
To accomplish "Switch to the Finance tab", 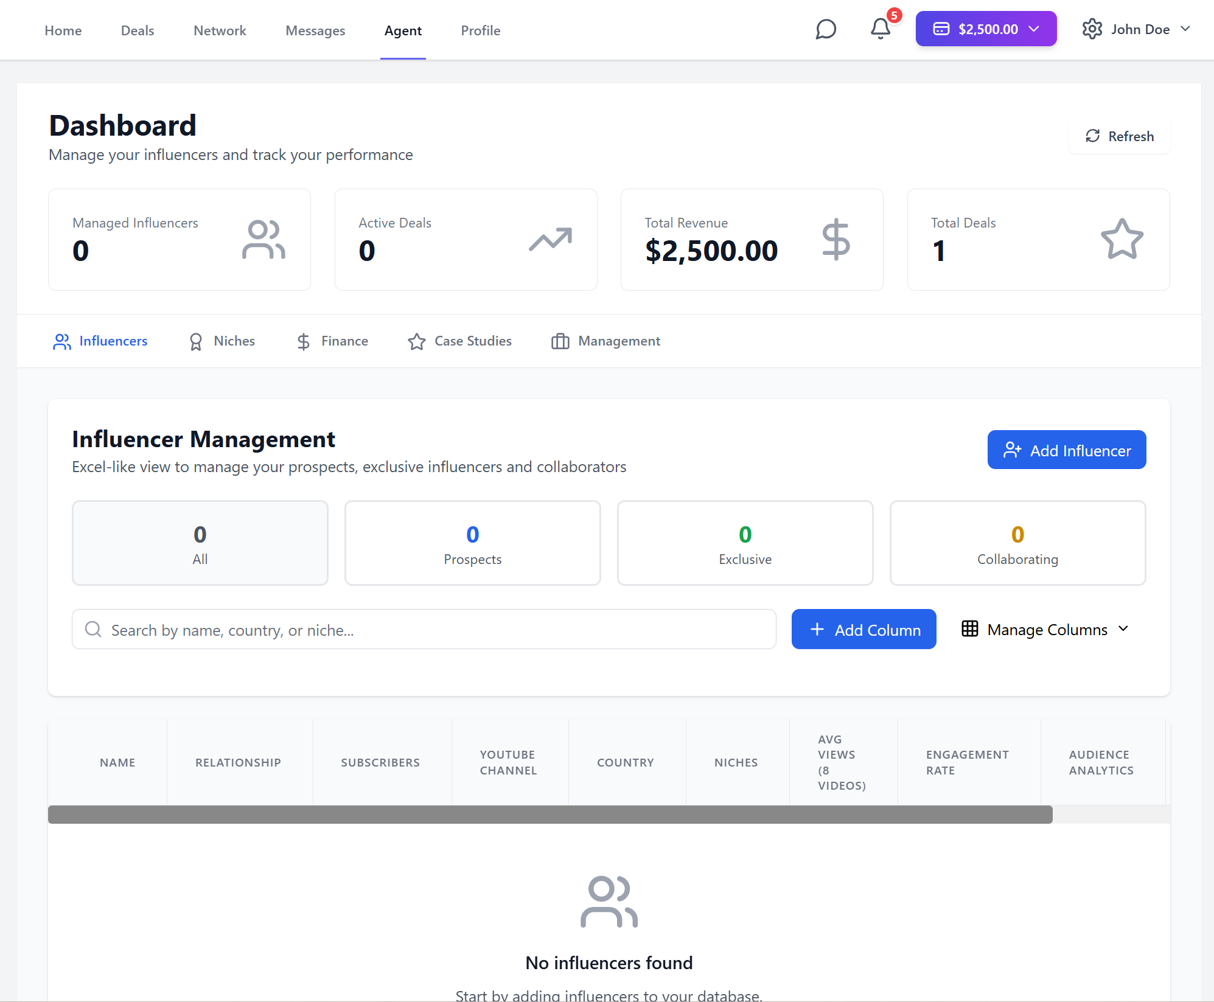I will click(332, 341).
